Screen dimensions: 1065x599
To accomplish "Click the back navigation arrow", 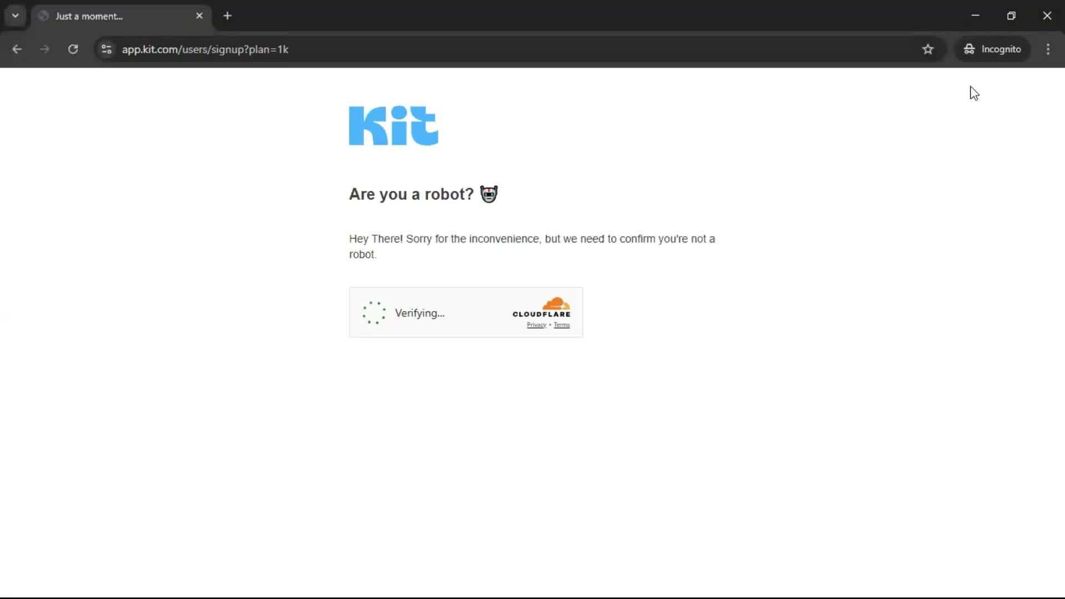I will (17, 49).
